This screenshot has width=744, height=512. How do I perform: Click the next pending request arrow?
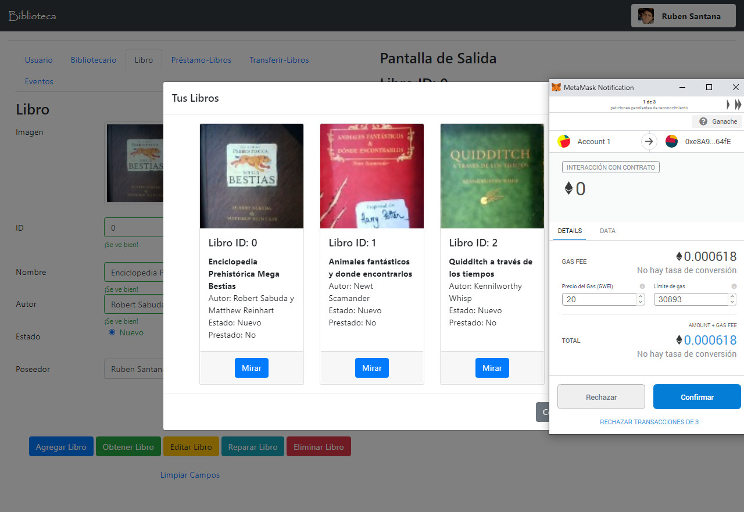(x=728, y=104)
